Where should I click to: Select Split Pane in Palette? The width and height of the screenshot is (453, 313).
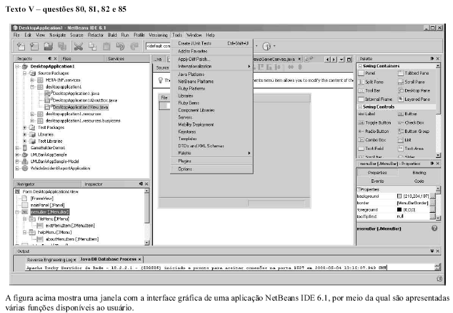tap(371, 82)
